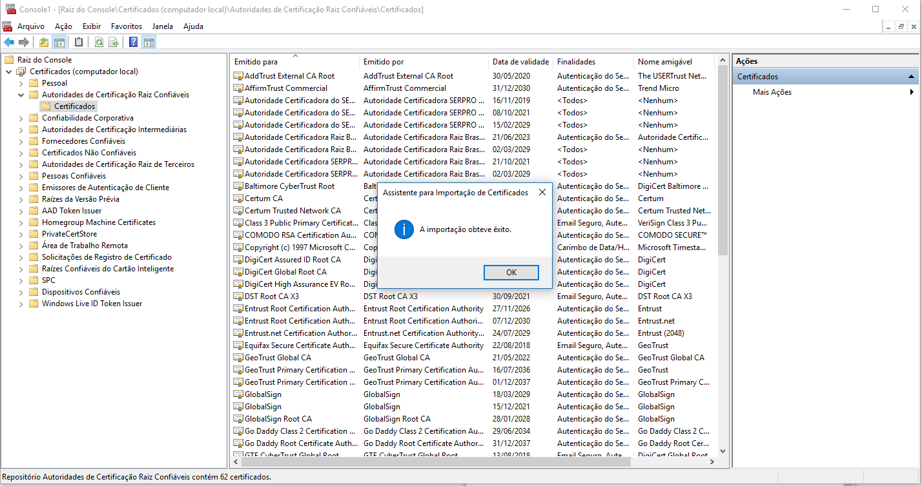922x486 pixels.
Task: Select the Área de Trabalho Remota item
Action: point(85,246)
